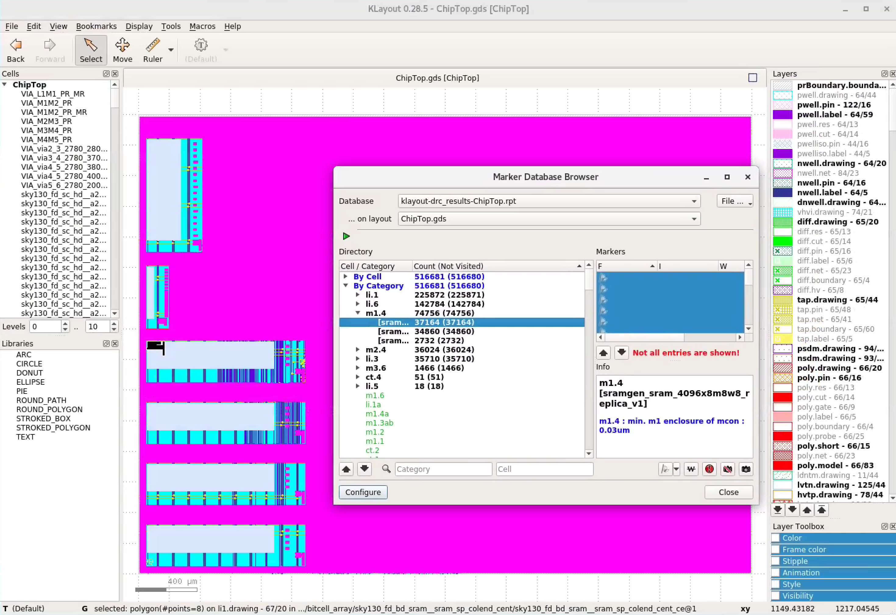
Task: Go to previous marker with up arrow
Action: (x=603, y=353)
